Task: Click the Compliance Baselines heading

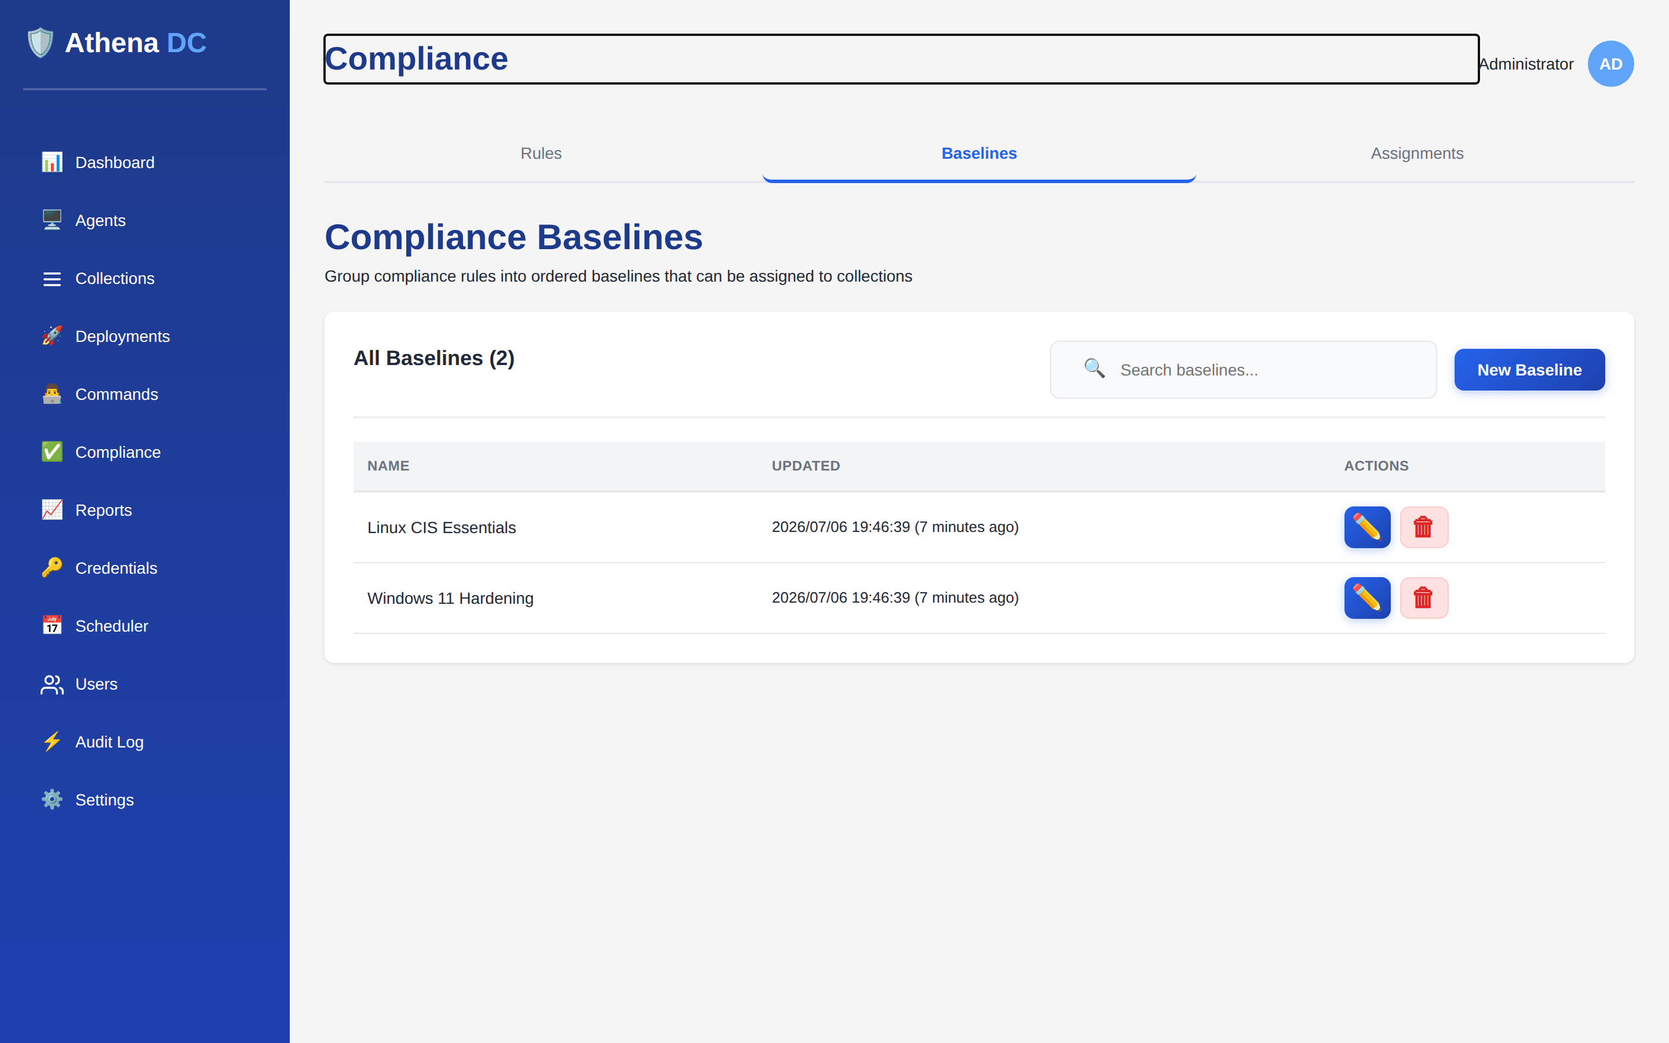Action: [x=513, y=238]
